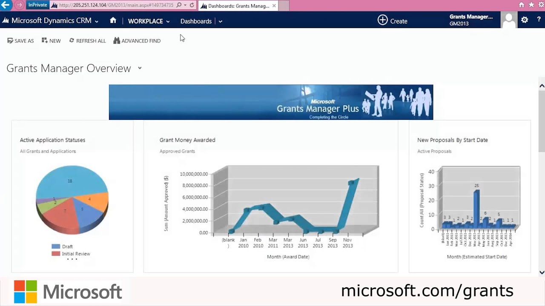Screen dimensions: 545x306
Task: Open CRM settings gear icon
Action: (525, 20)
